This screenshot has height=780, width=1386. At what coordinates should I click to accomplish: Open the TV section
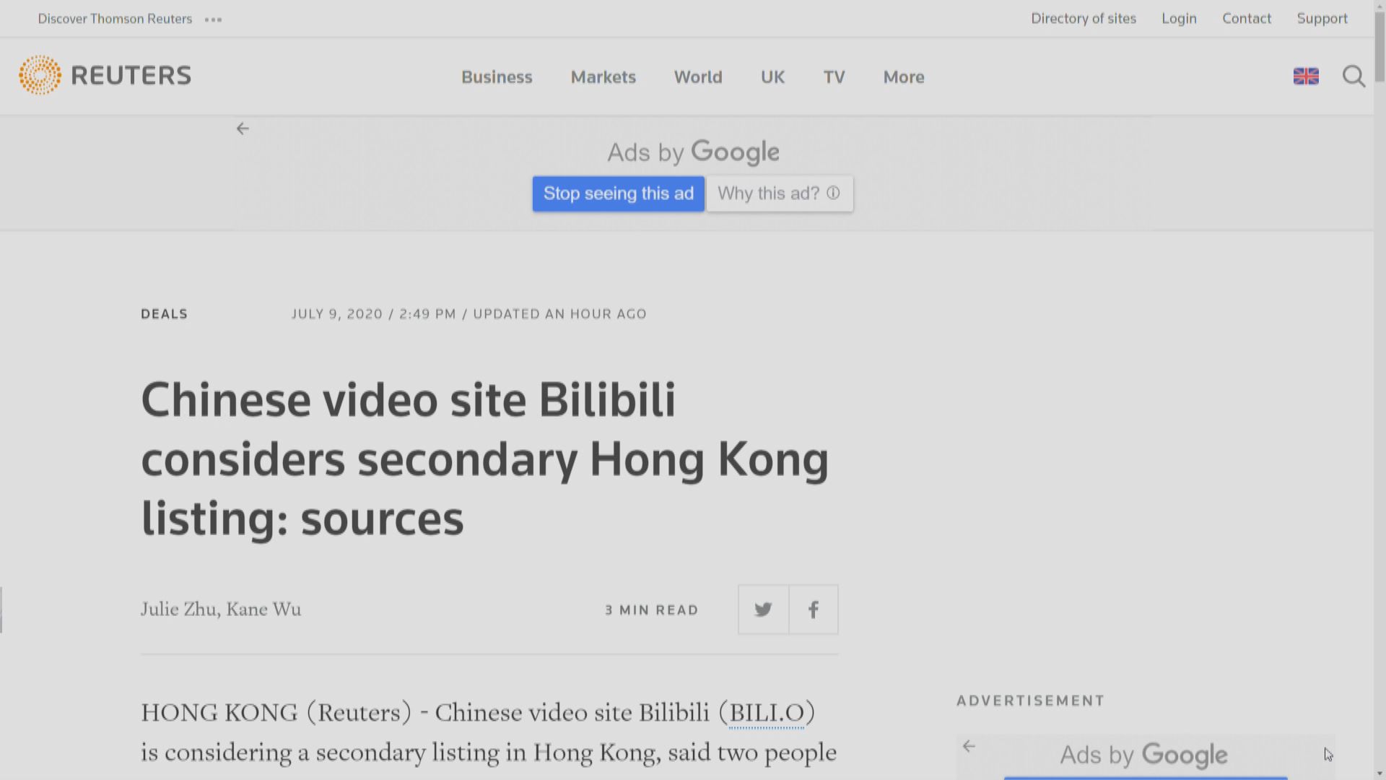pyautogui.click(x=834, y=77)
